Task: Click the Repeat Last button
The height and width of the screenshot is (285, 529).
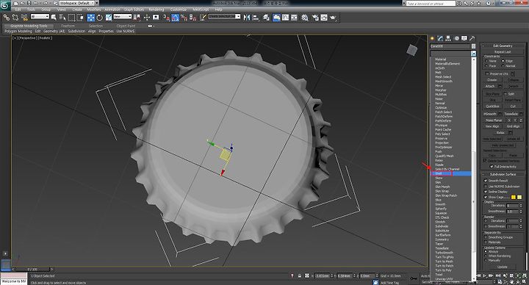Action: (x=503, y=52)
